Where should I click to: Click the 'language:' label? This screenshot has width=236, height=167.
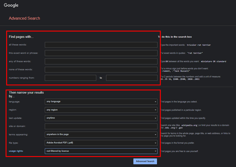(14, 102)
